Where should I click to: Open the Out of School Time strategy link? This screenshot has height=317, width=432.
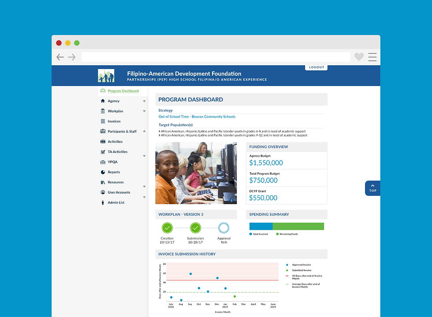click(197, 116)
